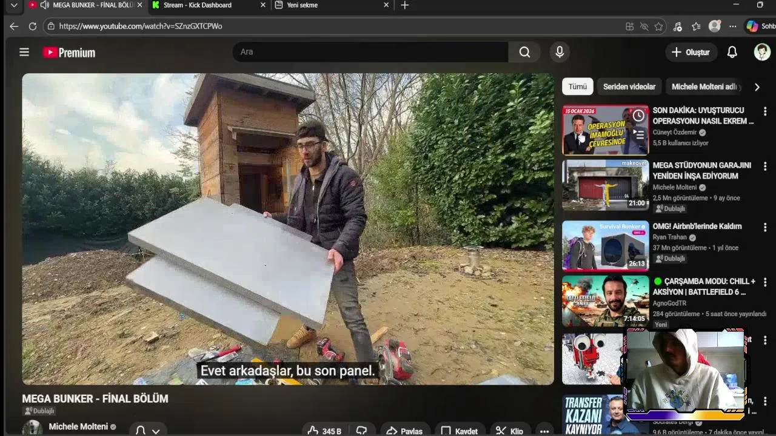Open MEGA STÜDYONUN GARAJINI title link
This screenshot has width=776, height=436.
[702, 171]
